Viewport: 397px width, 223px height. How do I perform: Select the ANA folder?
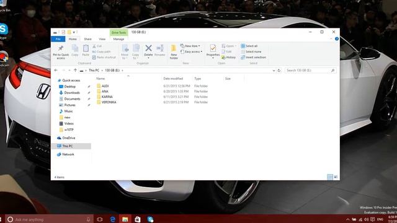(x=105, y=91)
